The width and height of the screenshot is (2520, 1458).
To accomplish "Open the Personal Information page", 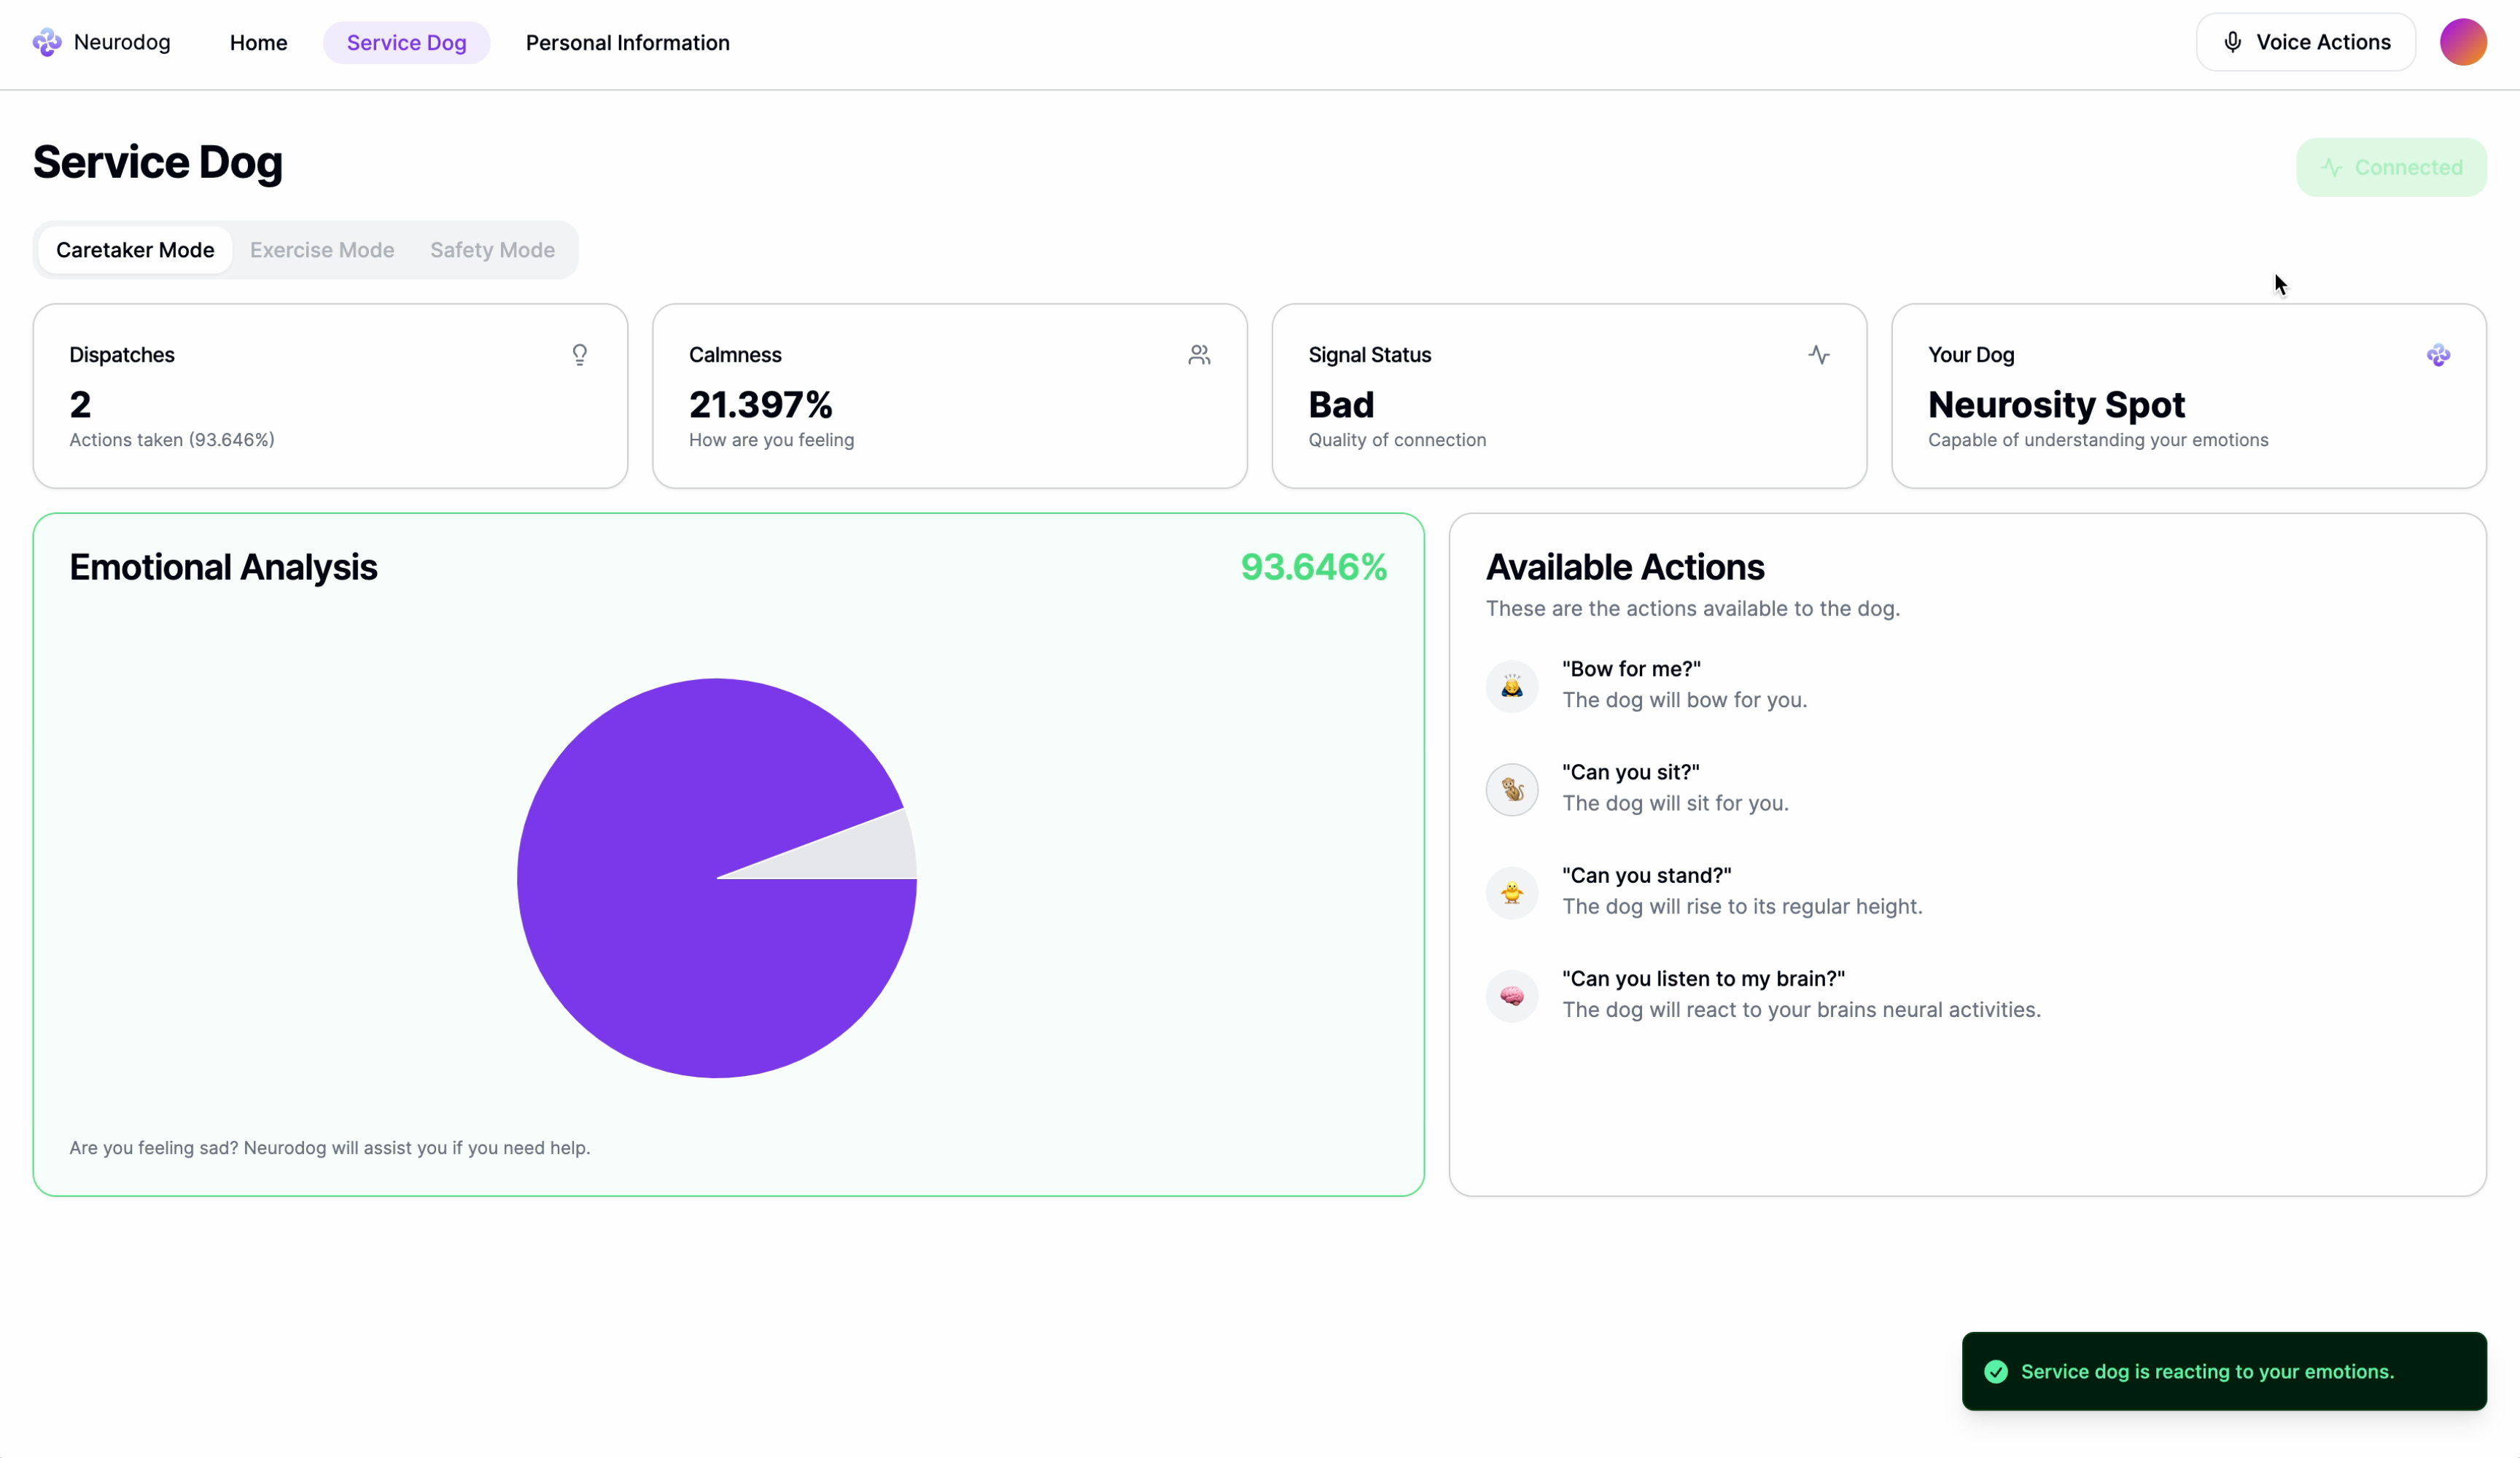I will tap(627, 43).
